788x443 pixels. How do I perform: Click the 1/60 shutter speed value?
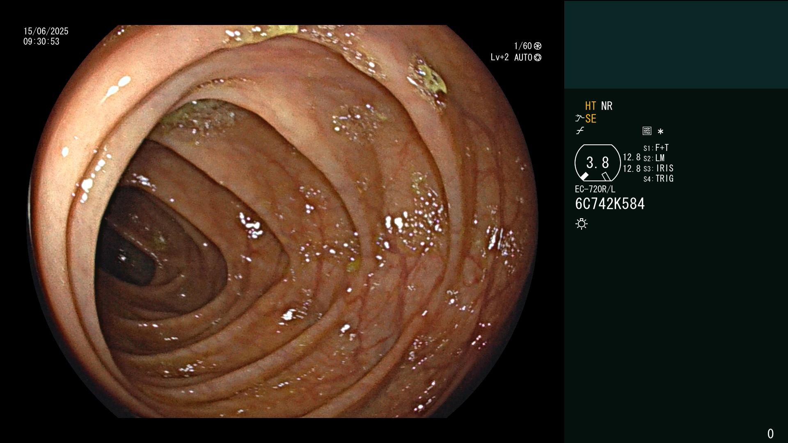pyautogui.click(x=523, y=46)
